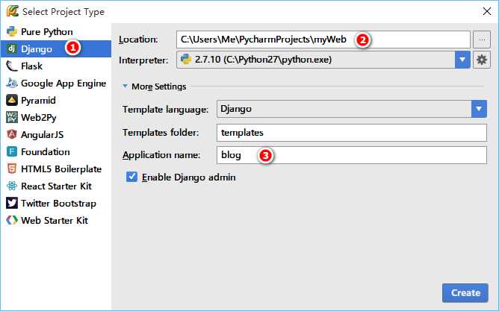Select Pure Python project type label

click(x=47, y=32)
